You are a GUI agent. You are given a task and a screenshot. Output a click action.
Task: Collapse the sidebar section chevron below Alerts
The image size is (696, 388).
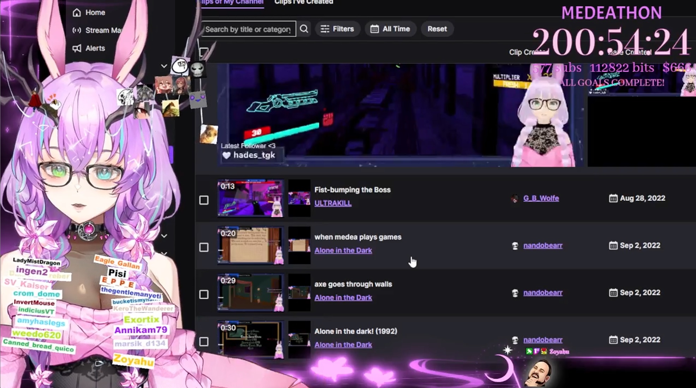pyautogui.click(x=164, y=66)
